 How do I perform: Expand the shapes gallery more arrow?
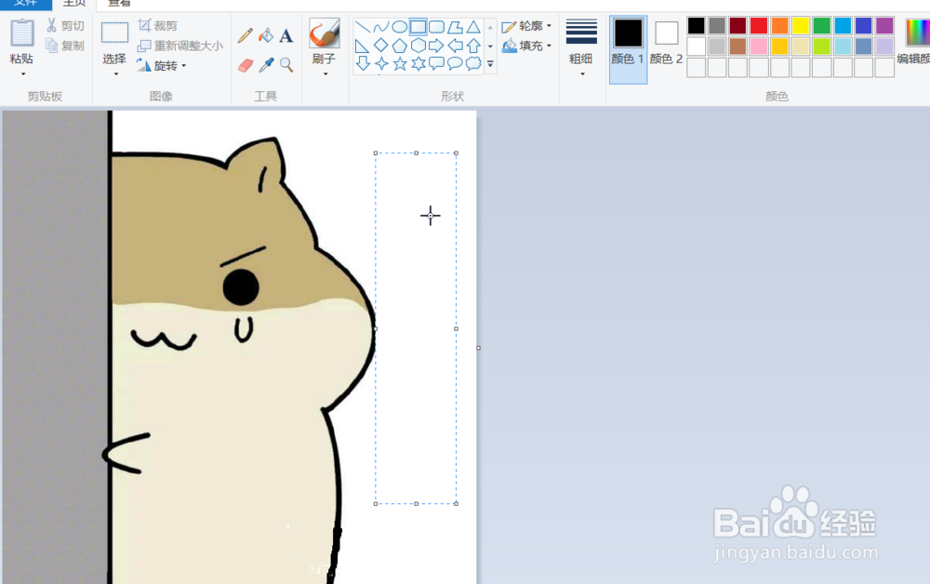[x=490, y=64]
